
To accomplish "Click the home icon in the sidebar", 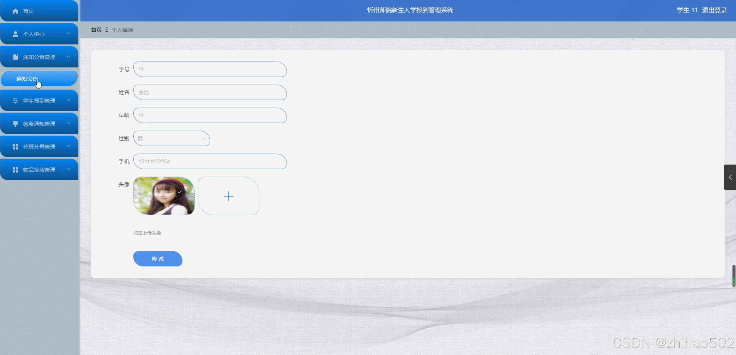I will (15, 11).
